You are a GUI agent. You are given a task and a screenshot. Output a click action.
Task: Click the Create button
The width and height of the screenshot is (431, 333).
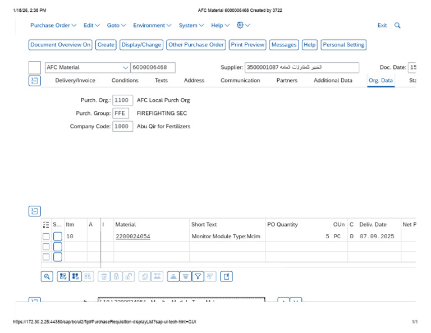pos(106,45)
